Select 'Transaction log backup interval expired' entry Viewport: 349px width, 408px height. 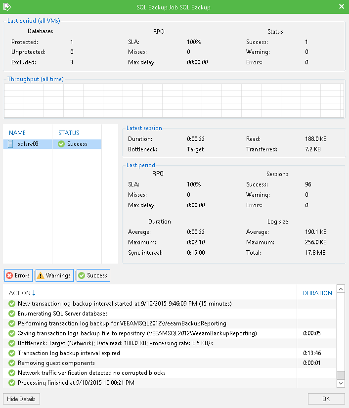[x=170, y=353]
